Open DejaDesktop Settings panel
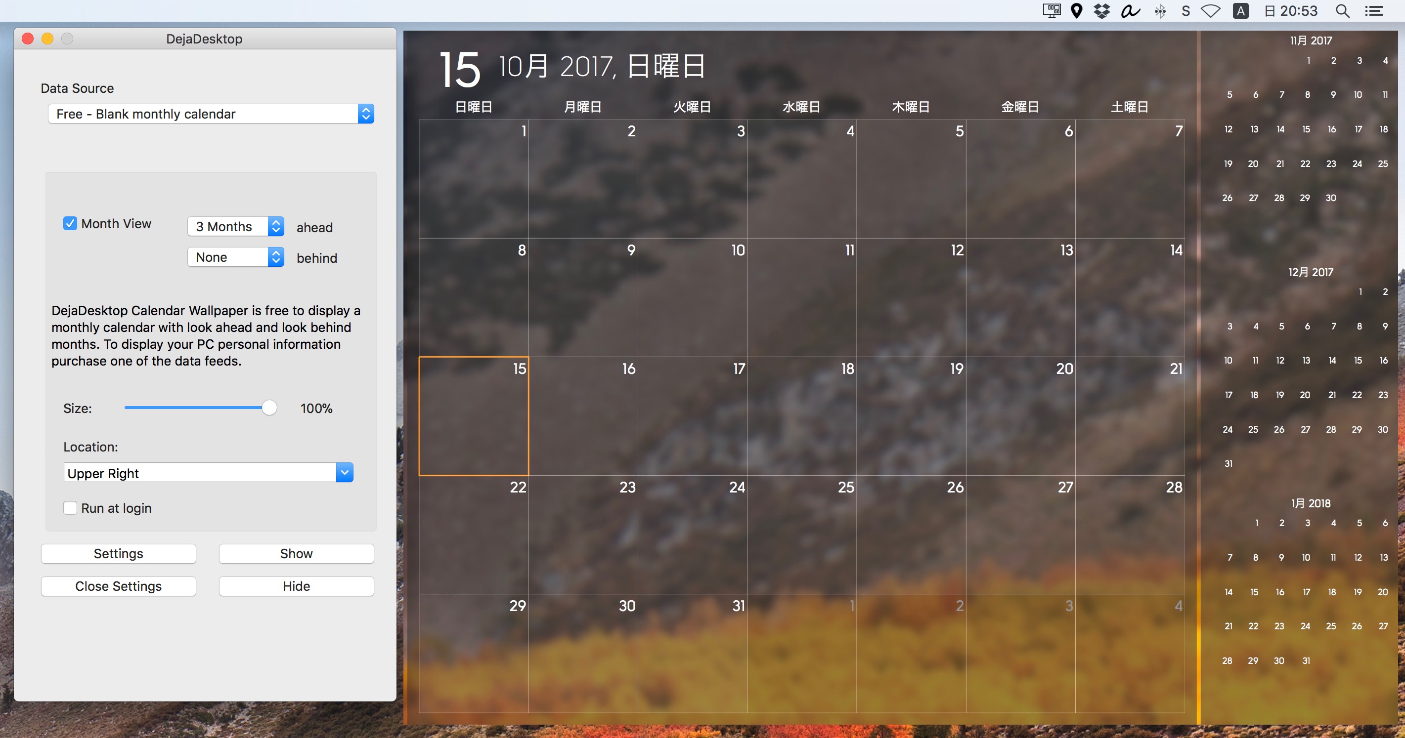This screenshot has height=738, width=1405. (118, 554)
